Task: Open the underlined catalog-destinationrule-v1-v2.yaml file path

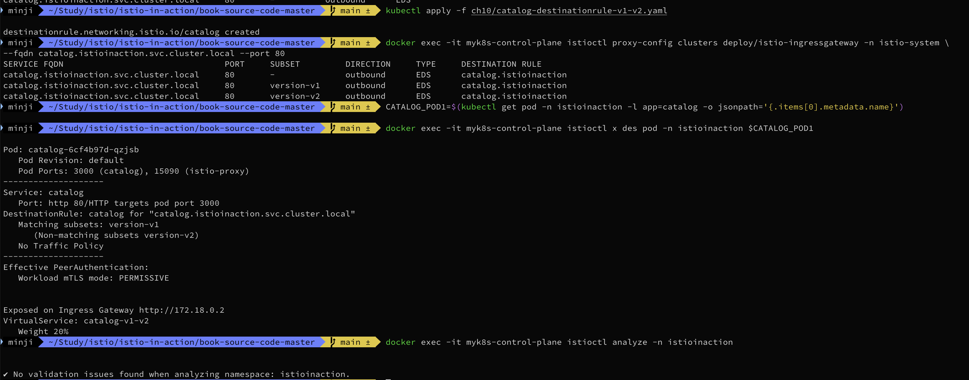Action: (569, 10)
